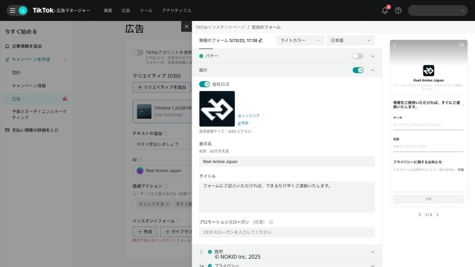Image resolution: width=475 pixels, height=267 pixels.
Task: Select the Timeline 1 video creative thumbnail
Action: tap(144, 111)
